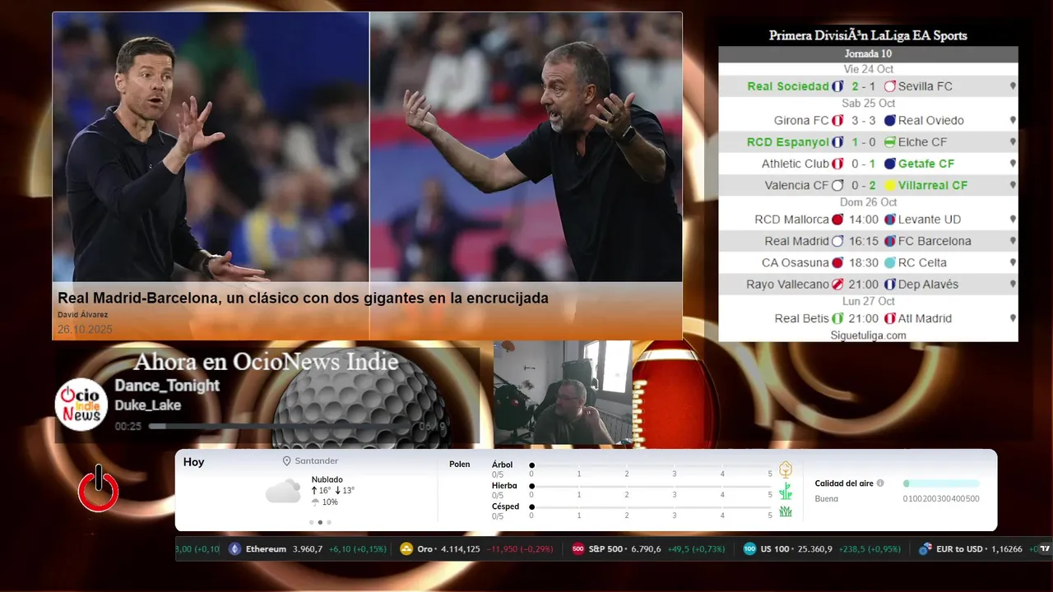Click the FC Barcelona club badge
The height and width of the screenshot is (592, 1053).
pyautogui.click(x=890, y=241)
